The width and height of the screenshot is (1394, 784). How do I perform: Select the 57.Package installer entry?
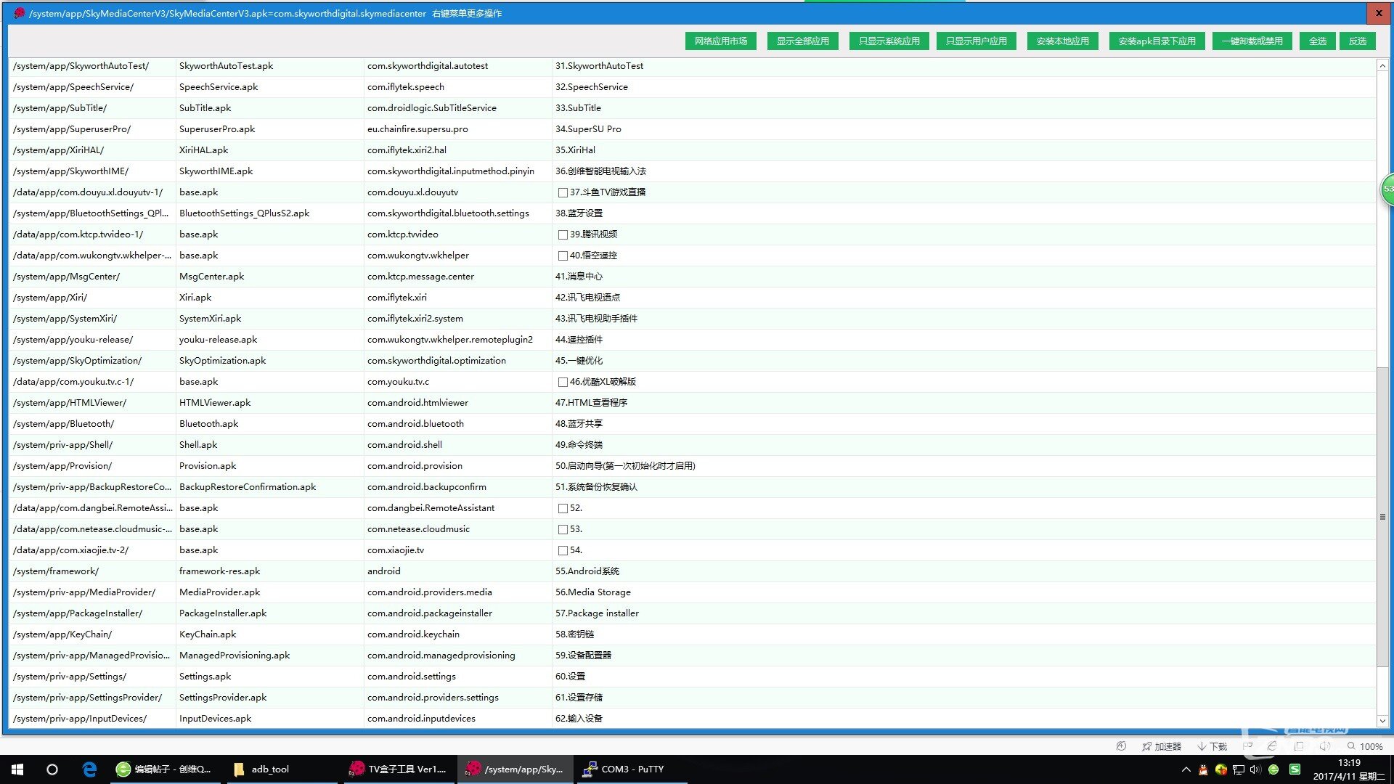click(597, 613)
